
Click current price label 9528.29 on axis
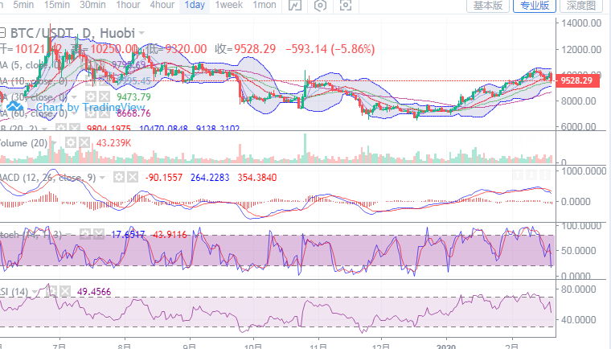[577, 80]
